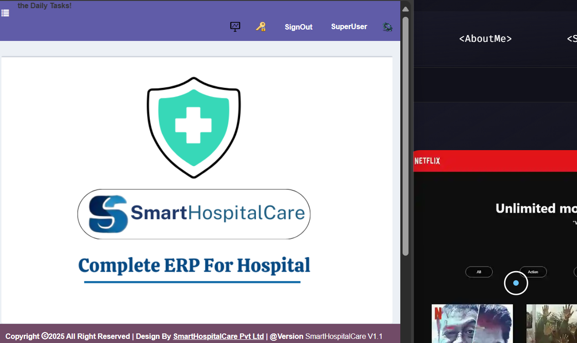Click SignOut in the header

tap(299, 27)
